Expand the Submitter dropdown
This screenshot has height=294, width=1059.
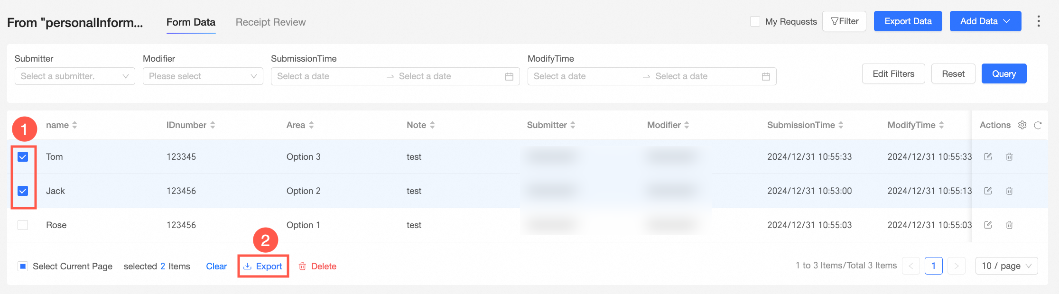75,76
